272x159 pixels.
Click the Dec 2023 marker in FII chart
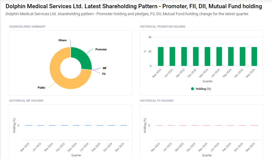pos(195,126)
